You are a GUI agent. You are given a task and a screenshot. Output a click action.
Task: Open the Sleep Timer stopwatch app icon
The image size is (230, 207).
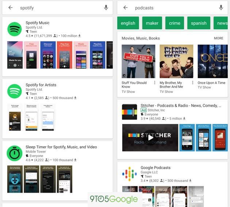pos(15,153)
